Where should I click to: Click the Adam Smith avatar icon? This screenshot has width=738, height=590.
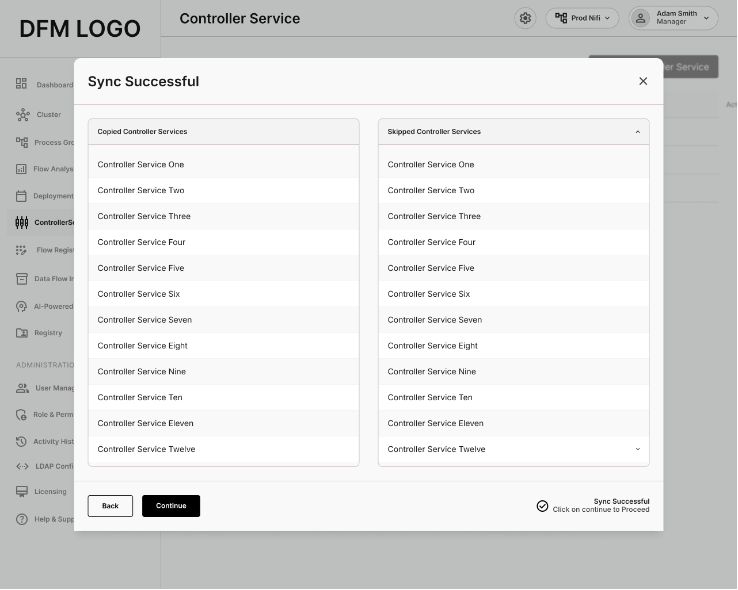point(641,18)
